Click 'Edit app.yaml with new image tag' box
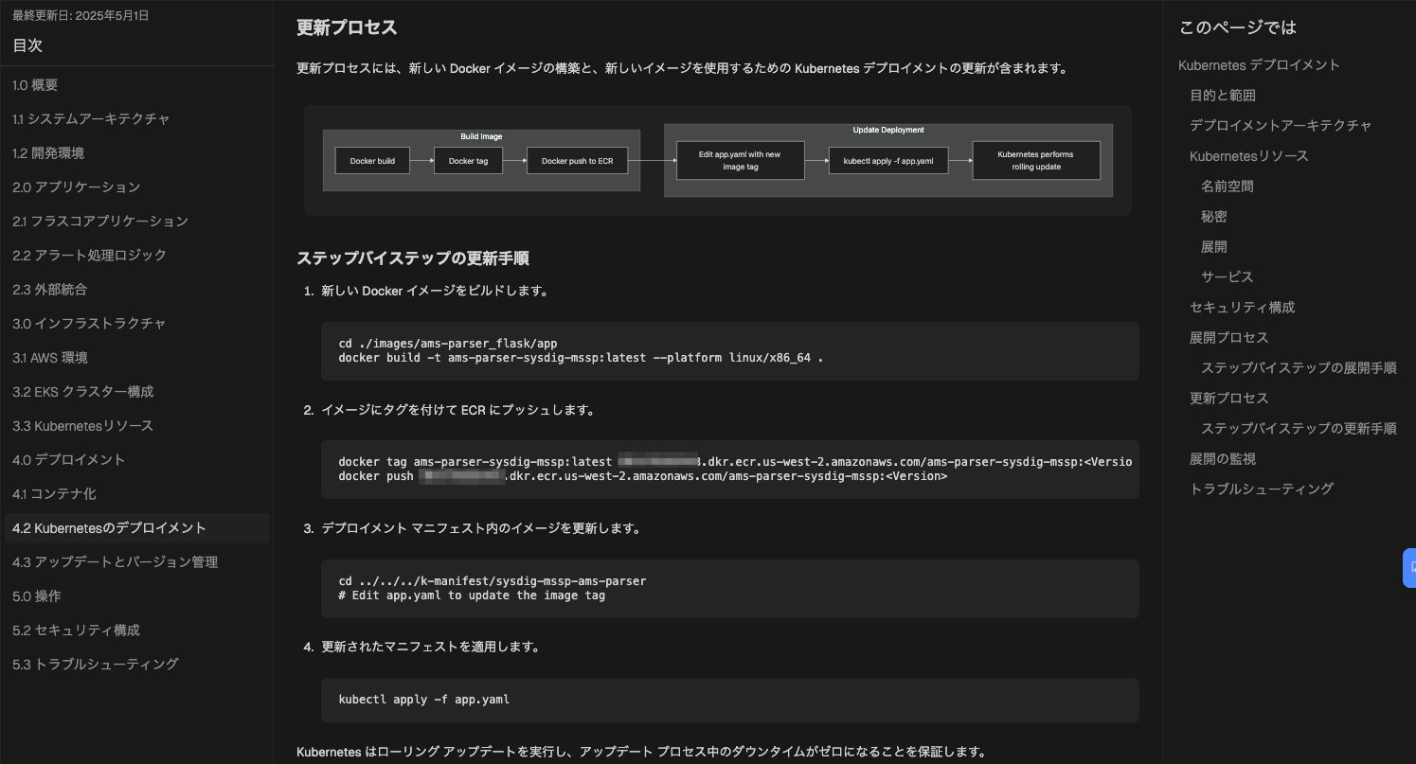The height and width of the screenshot is (764, 1416). click(x=741, y=160)
